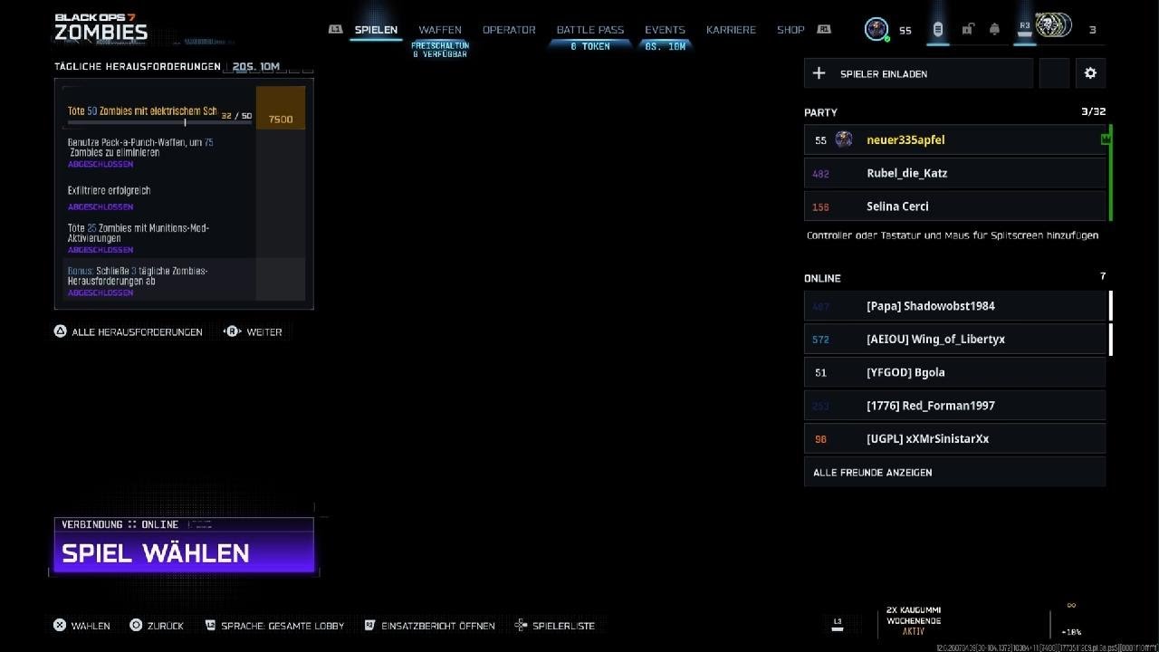1159x652 pixels.
Task: Select online friend [1776] Red_Forman1997
Action: [x=954, y=406]
